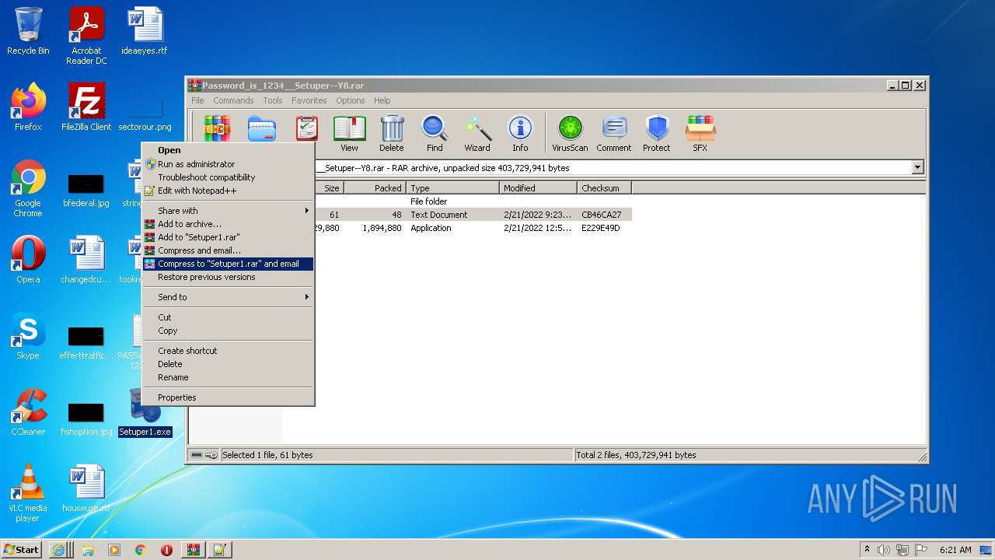
Task: Expand the Share with submenu
Action: pyautogui.click(x=228, y=211)
